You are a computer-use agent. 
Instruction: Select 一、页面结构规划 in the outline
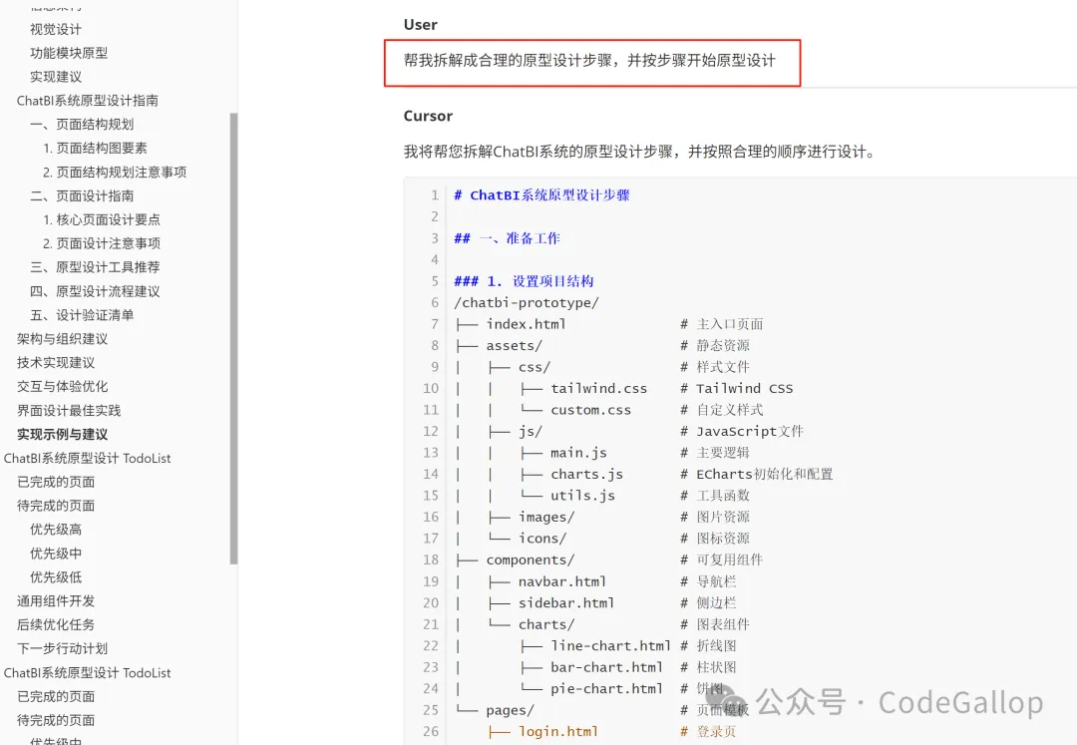coord(82,125)
